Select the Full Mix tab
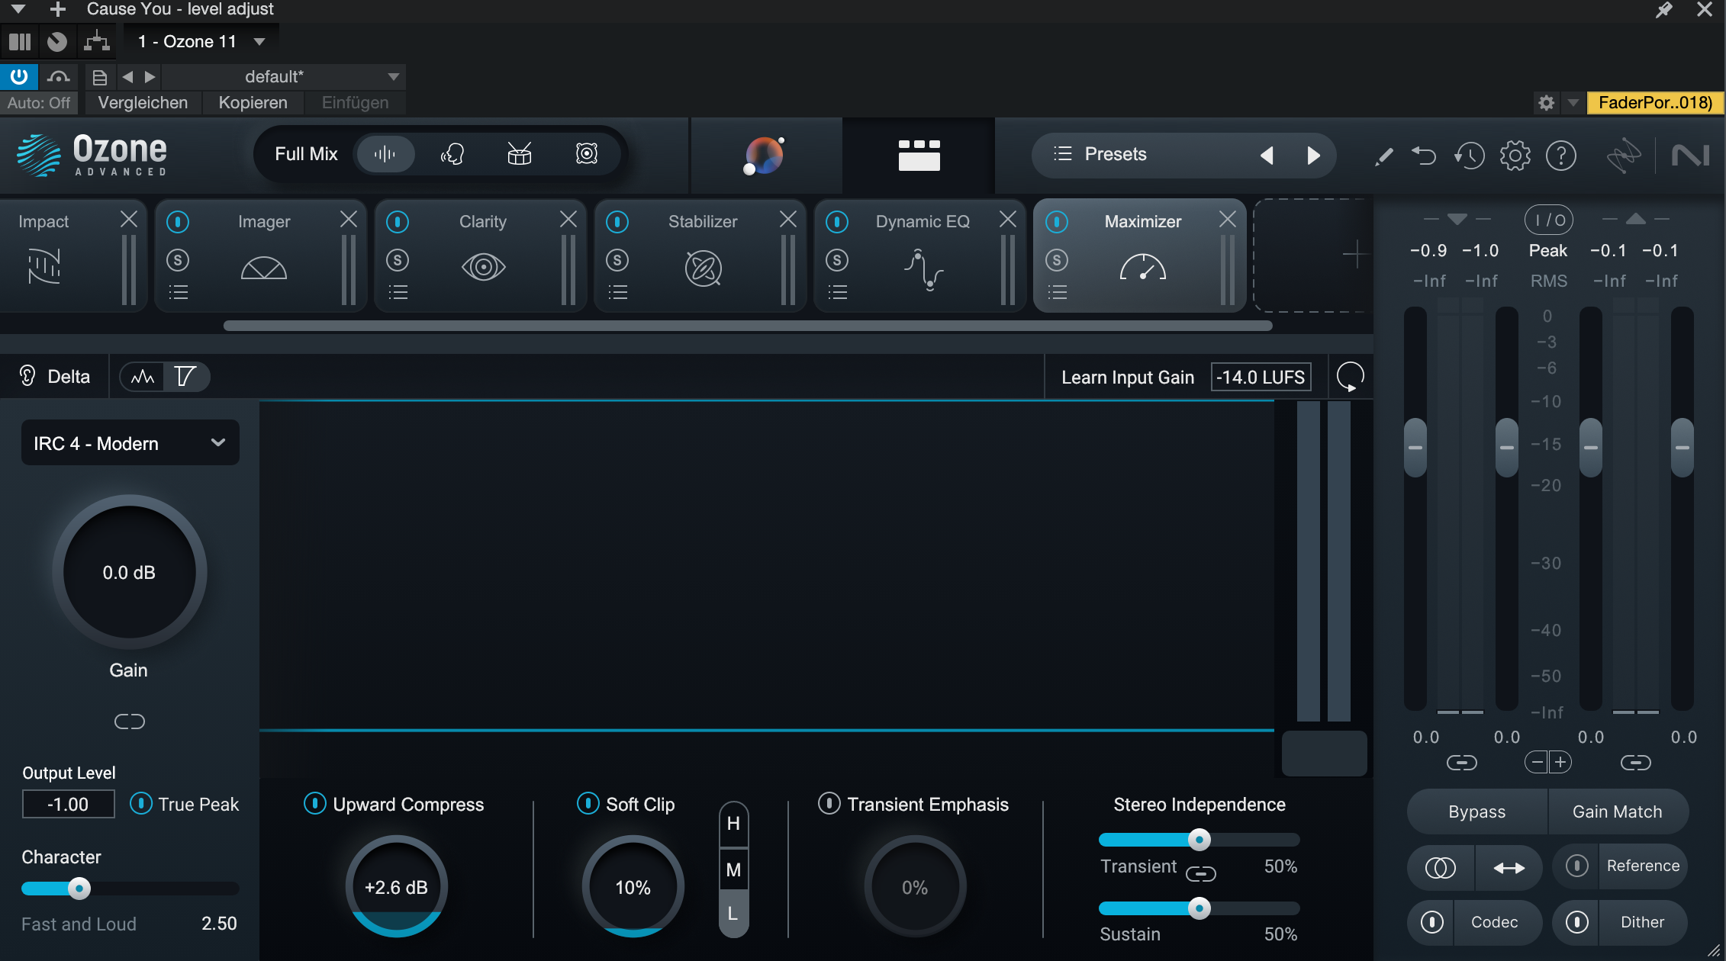Screen dimensions: 1726x961 (306, 154)
